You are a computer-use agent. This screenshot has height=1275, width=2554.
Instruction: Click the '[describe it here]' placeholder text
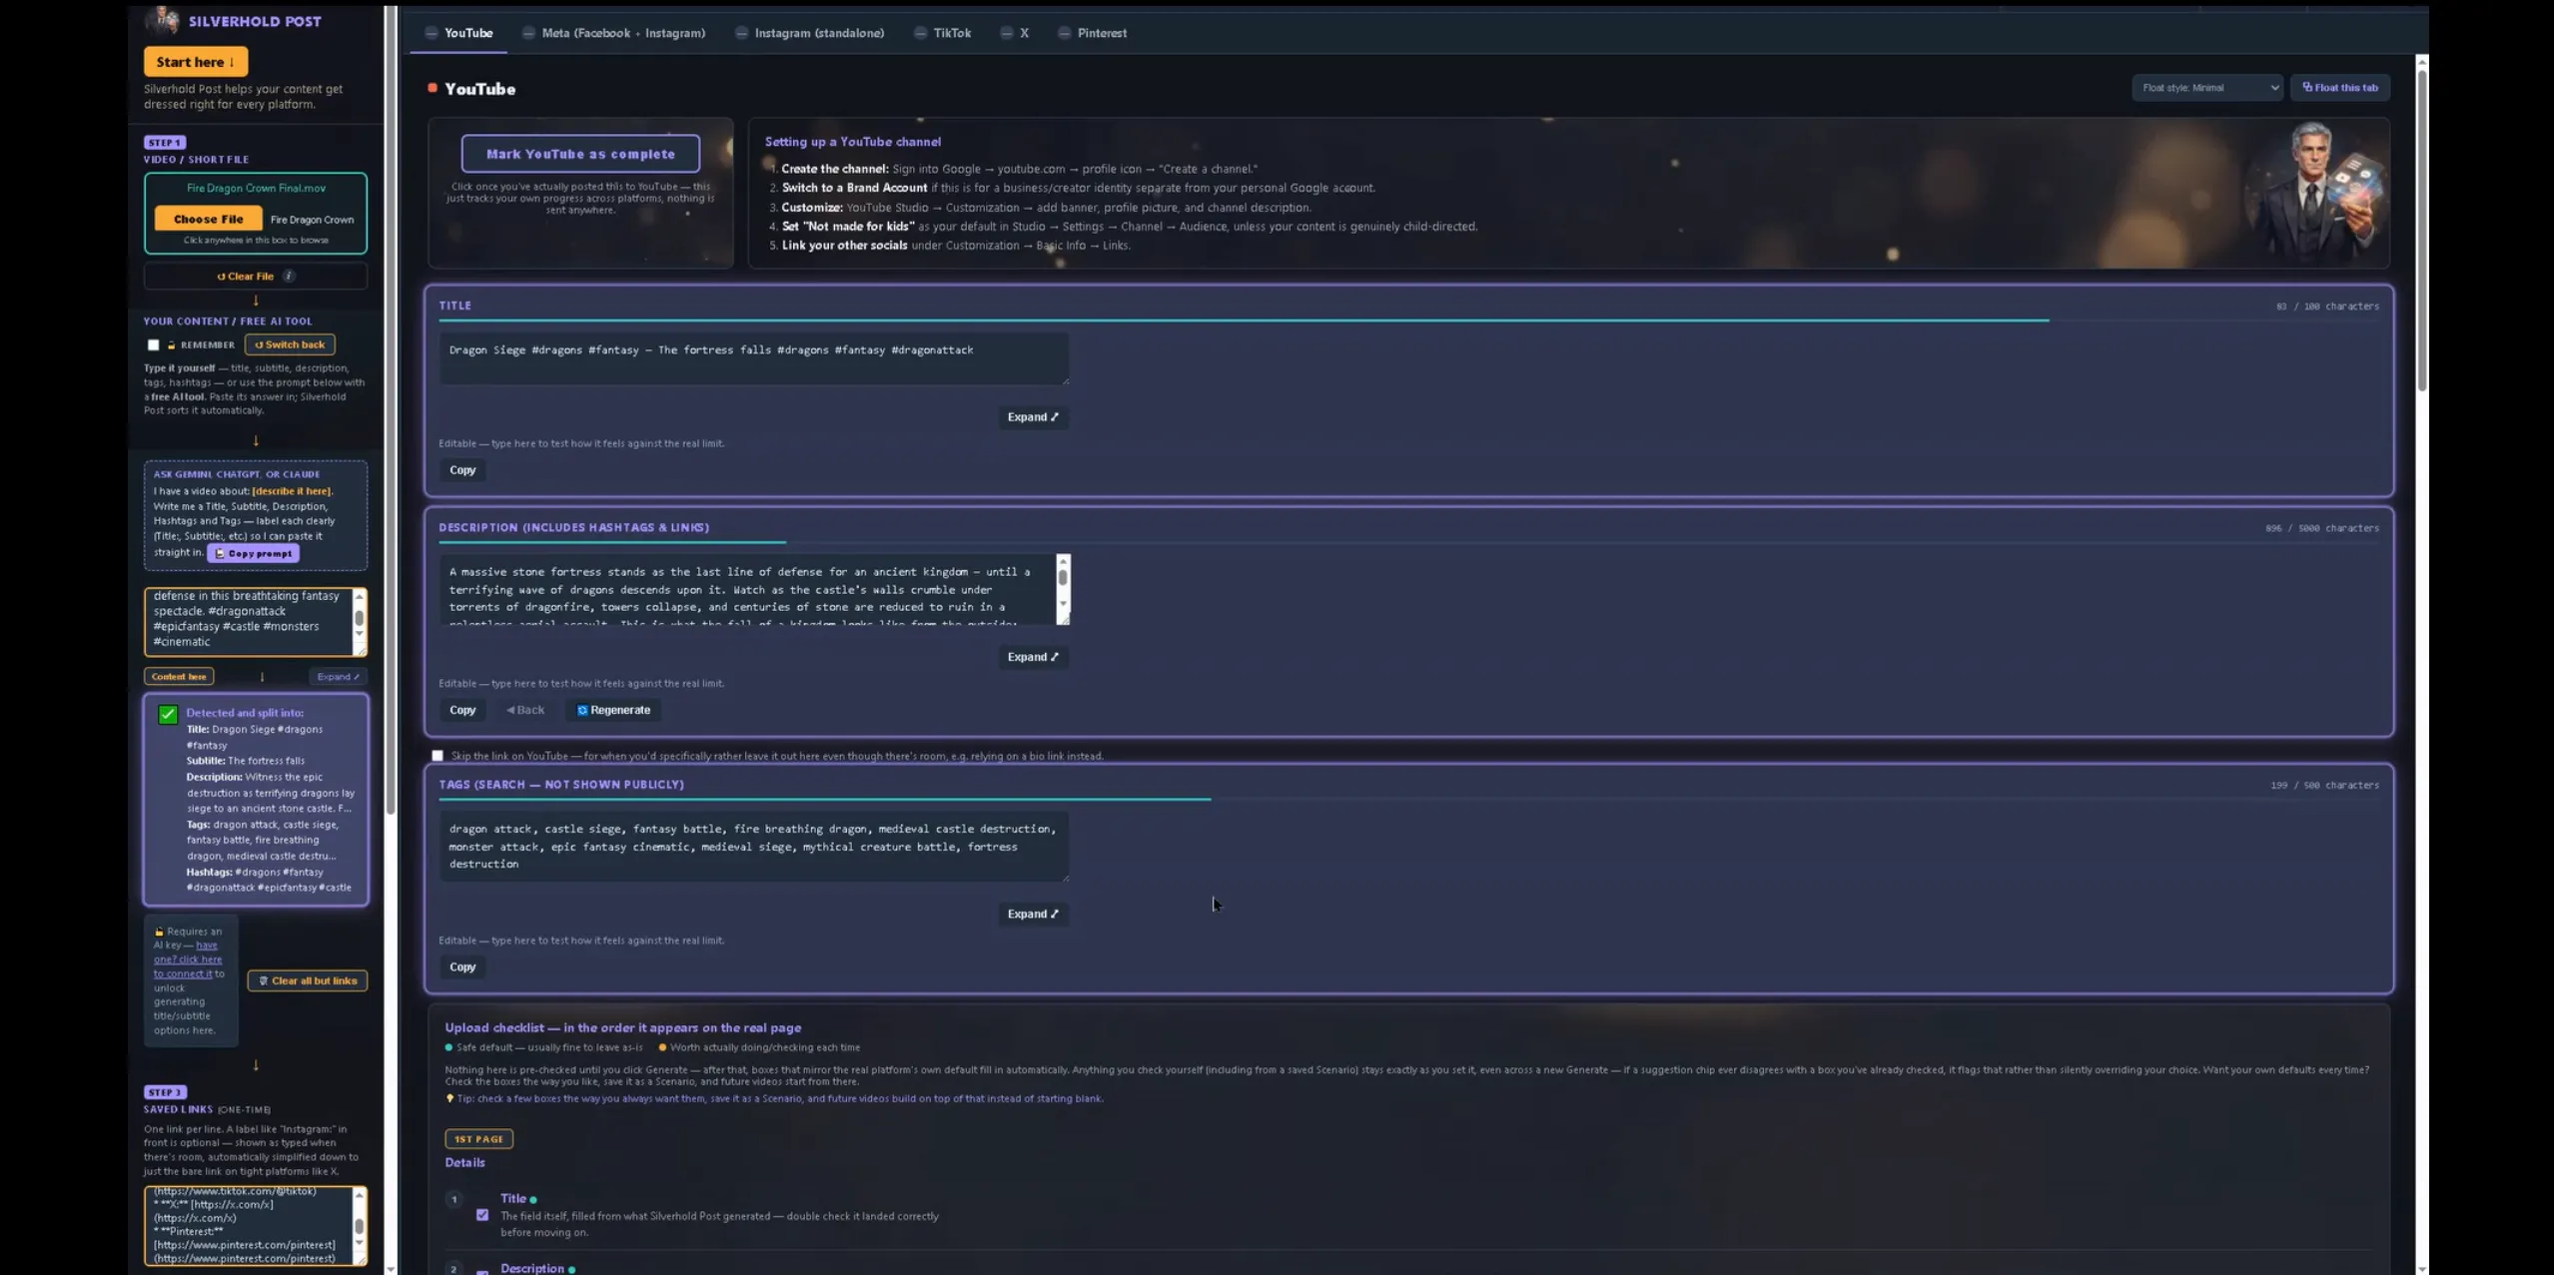(292, 491)
